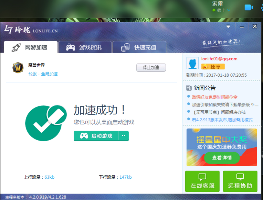
Task: Switch to the 网游加速 tab
Action: pyautogui.click(x=31, y=47)
